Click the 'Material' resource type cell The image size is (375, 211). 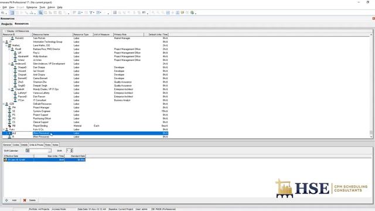tap(77, 126)
